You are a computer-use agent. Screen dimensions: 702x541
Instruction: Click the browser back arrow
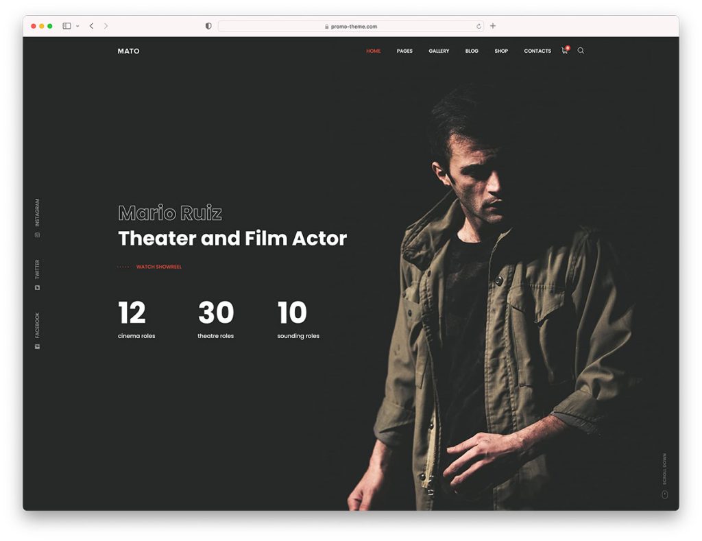tap(91, 25)
